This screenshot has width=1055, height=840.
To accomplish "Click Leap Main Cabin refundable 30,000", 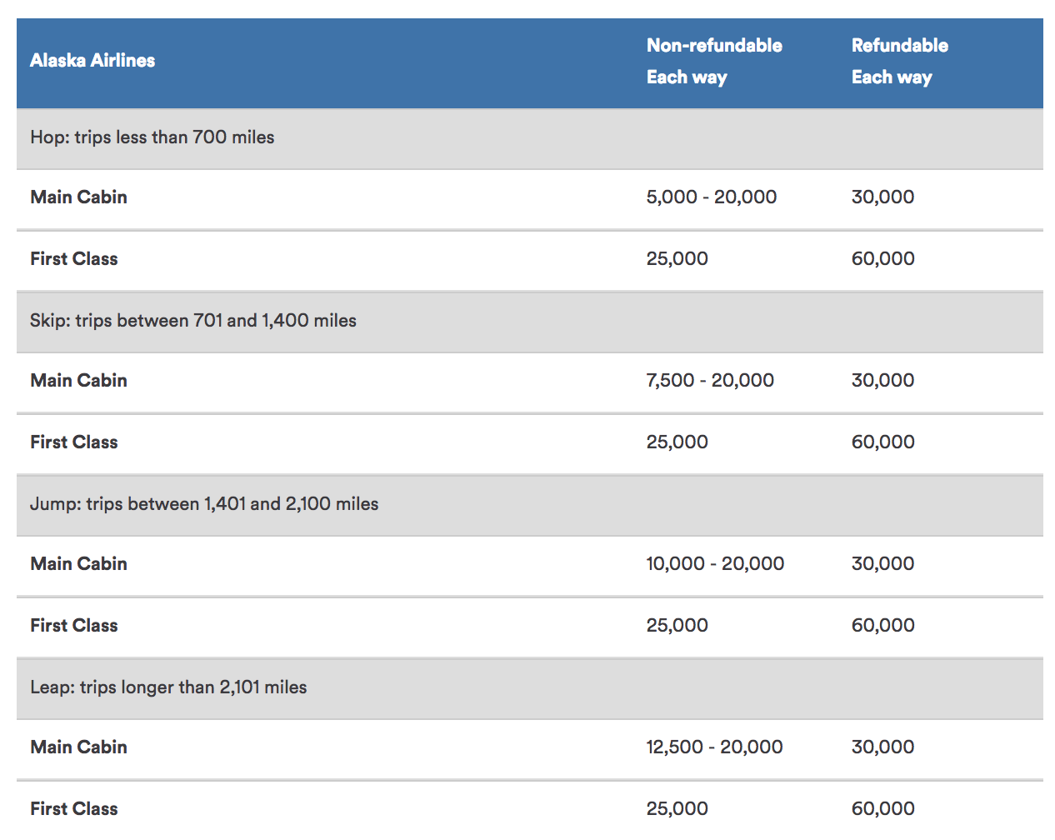I will [883, 747].
